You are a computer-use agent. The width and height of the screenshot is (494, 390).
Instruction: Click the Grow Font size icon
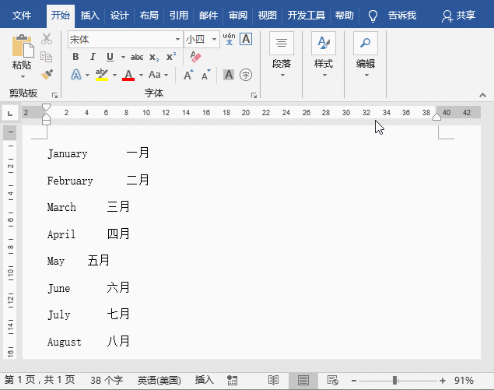tap(188, 75)
